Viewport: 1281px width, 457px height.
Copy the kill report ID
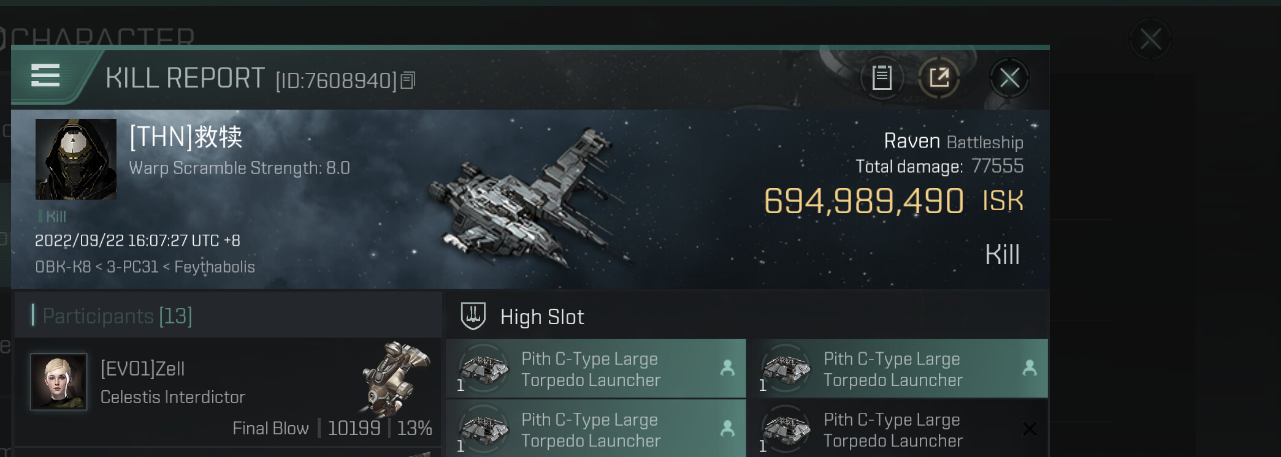click(x=408, y=80)
